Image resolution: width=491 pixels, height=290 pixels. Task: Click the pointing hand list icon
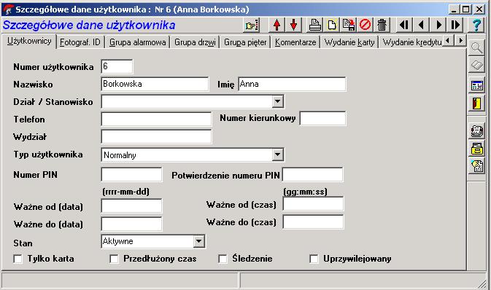click(x=252, y=25)
